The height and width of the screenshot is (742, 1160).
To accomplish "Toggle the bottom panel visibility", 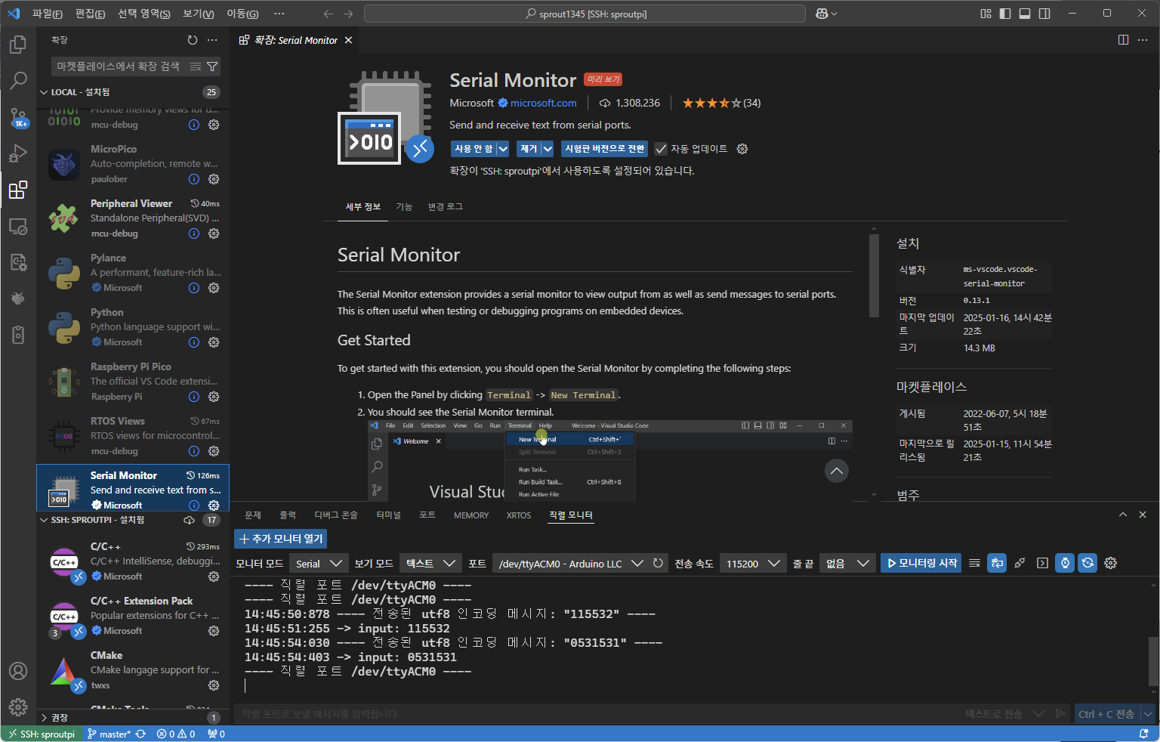I will [1025, 14].
